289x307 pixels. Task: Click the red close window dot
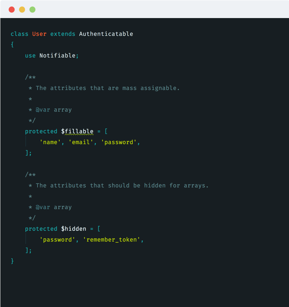point(12,10)
